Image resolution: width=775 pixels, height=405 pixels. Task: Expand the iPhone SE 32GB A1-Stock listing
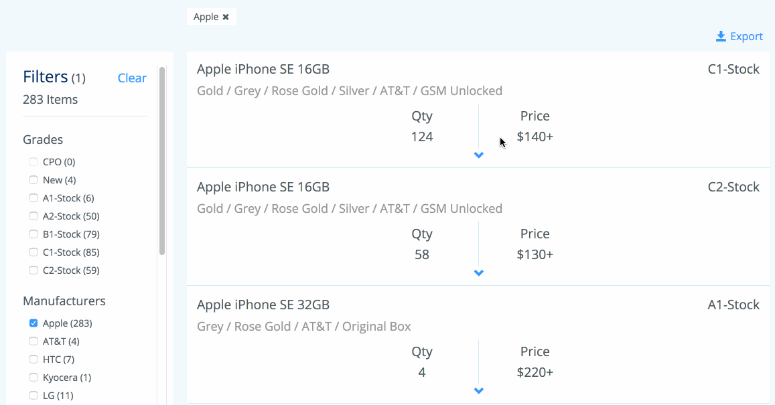pyautogui.click(x=478, y=391)
